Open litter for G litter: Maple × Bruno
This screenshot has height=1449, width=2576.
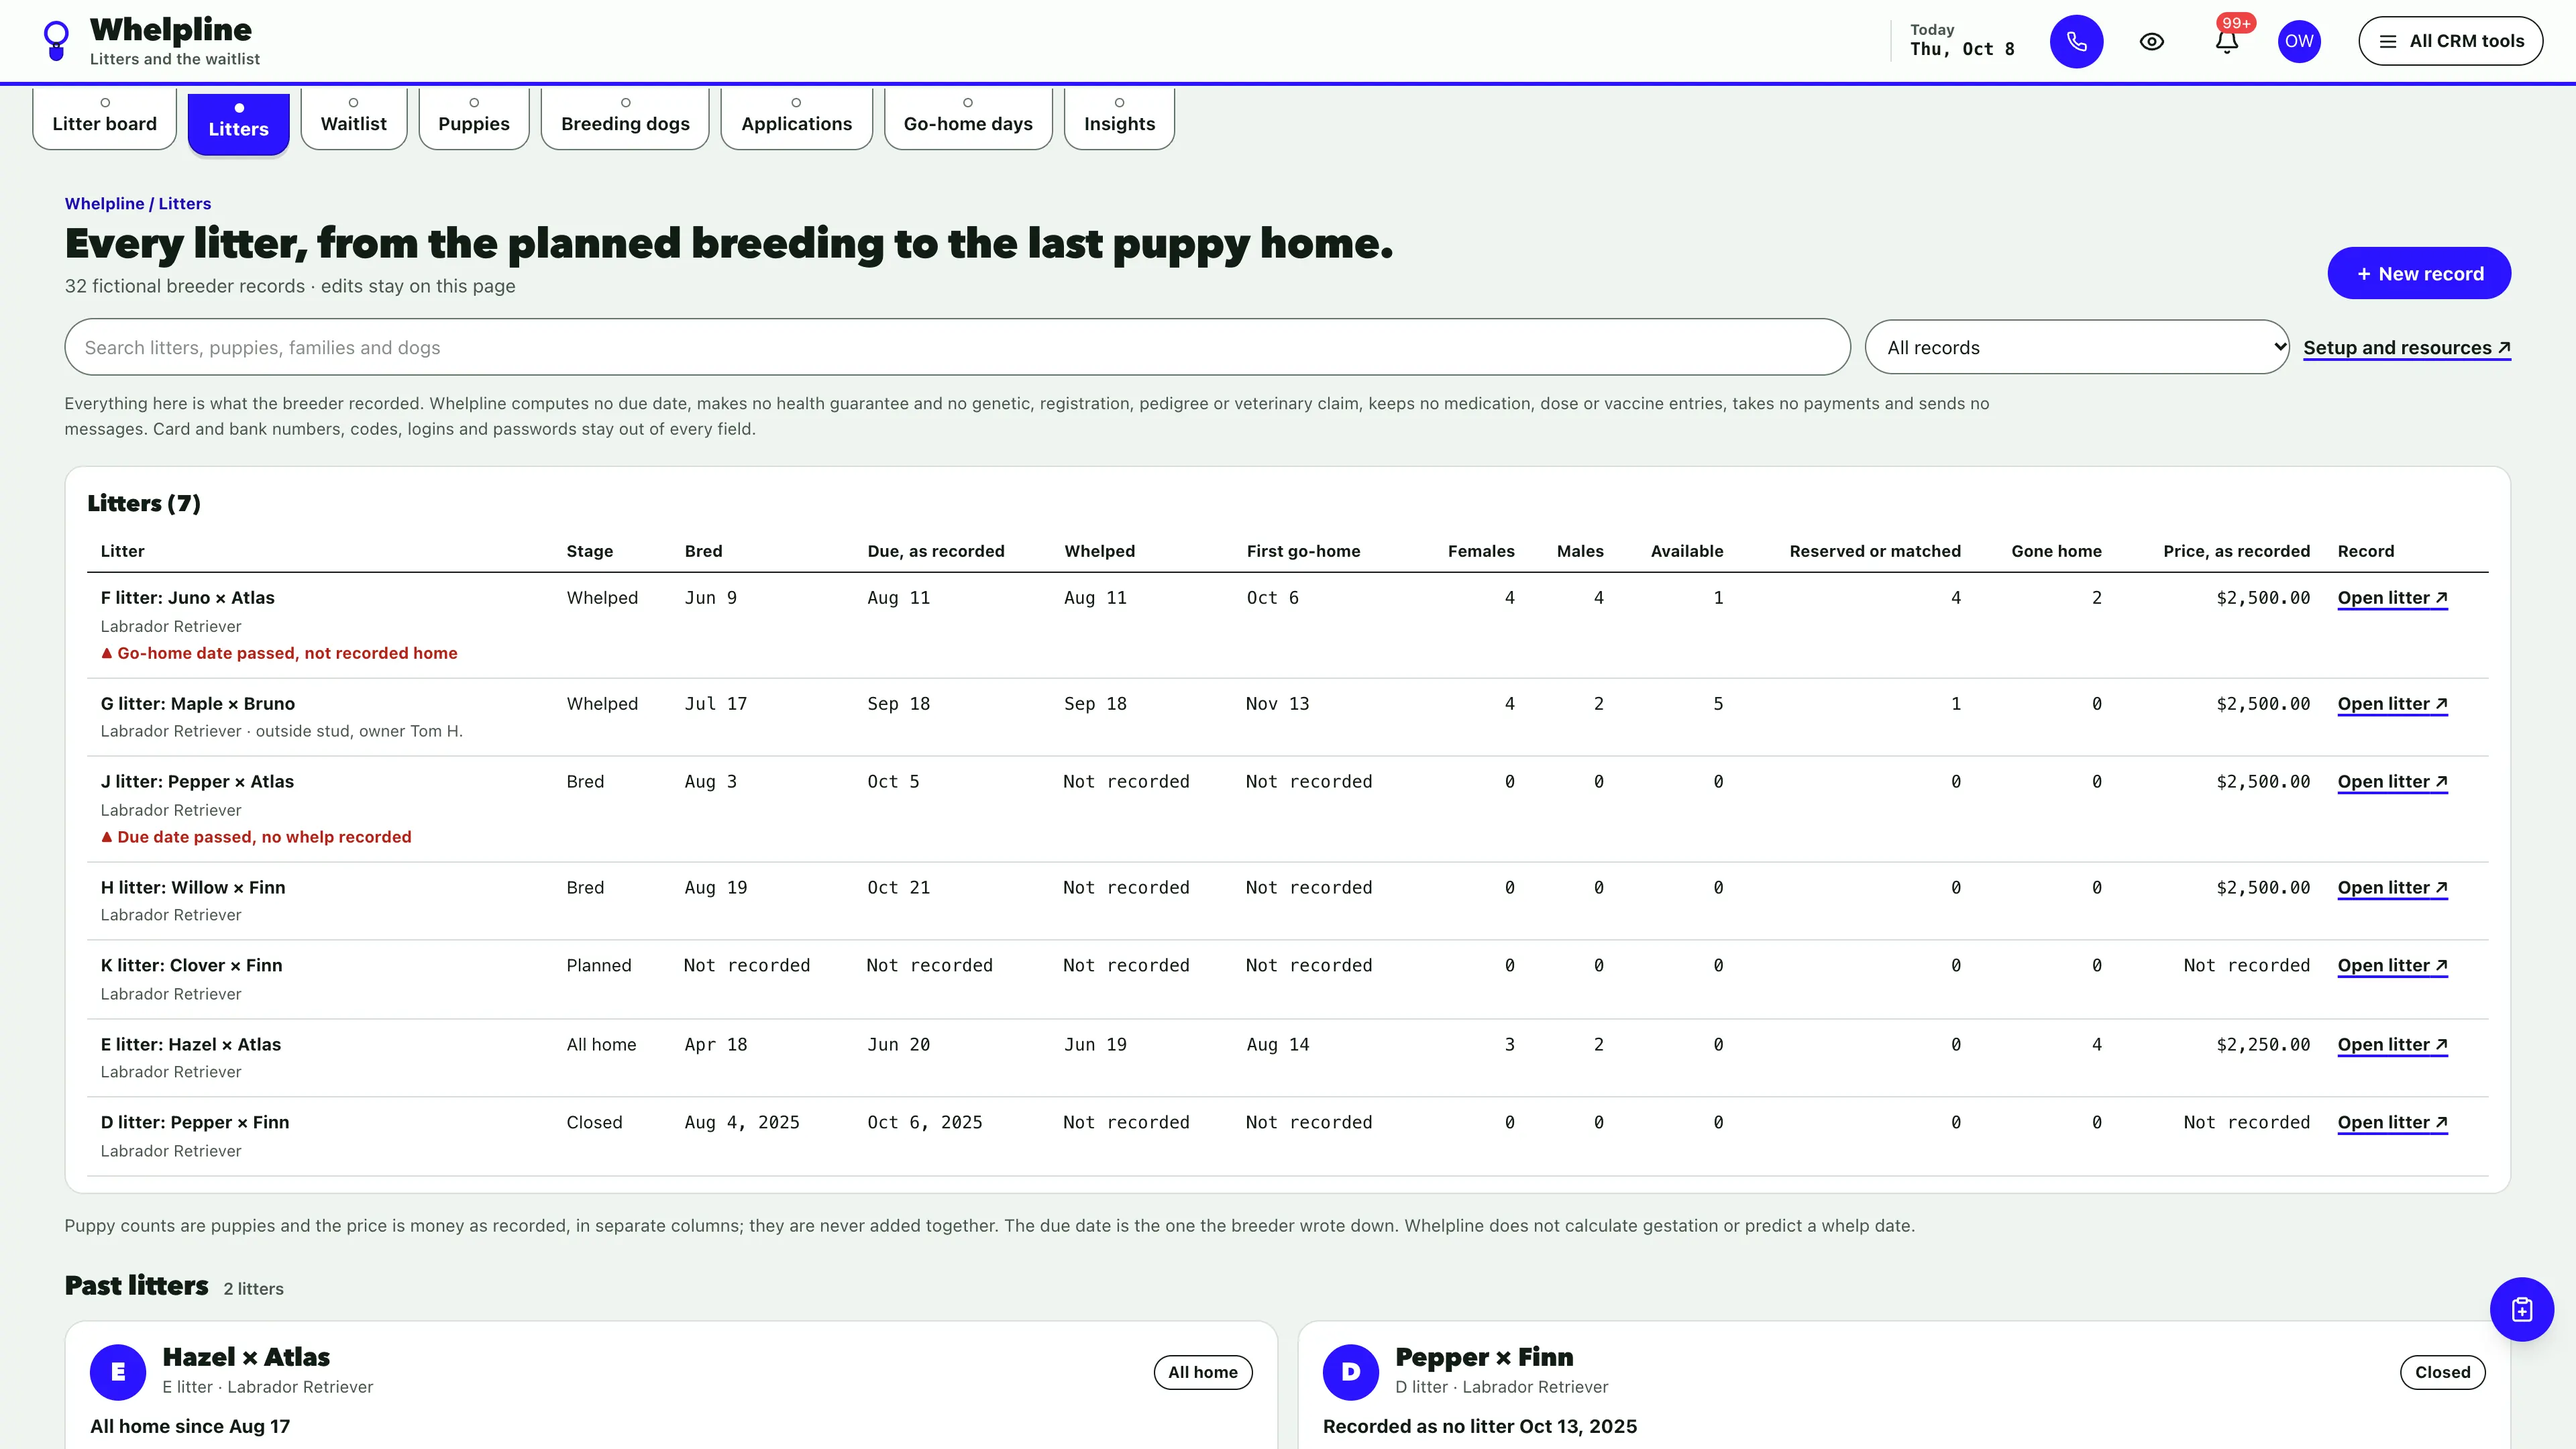(2392, 704)
